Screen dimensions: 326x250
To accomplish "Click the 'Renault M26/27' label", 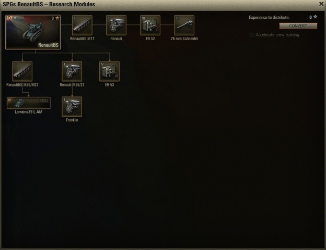I will coord(72,85).
